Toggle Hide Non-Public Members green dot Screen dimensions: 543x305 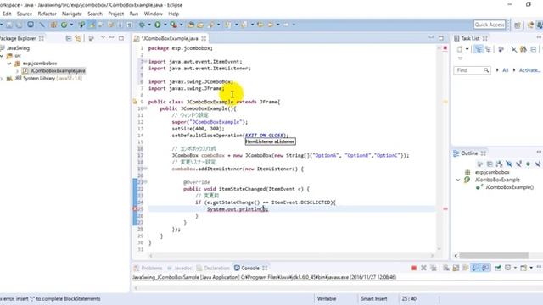pos(528,164)
